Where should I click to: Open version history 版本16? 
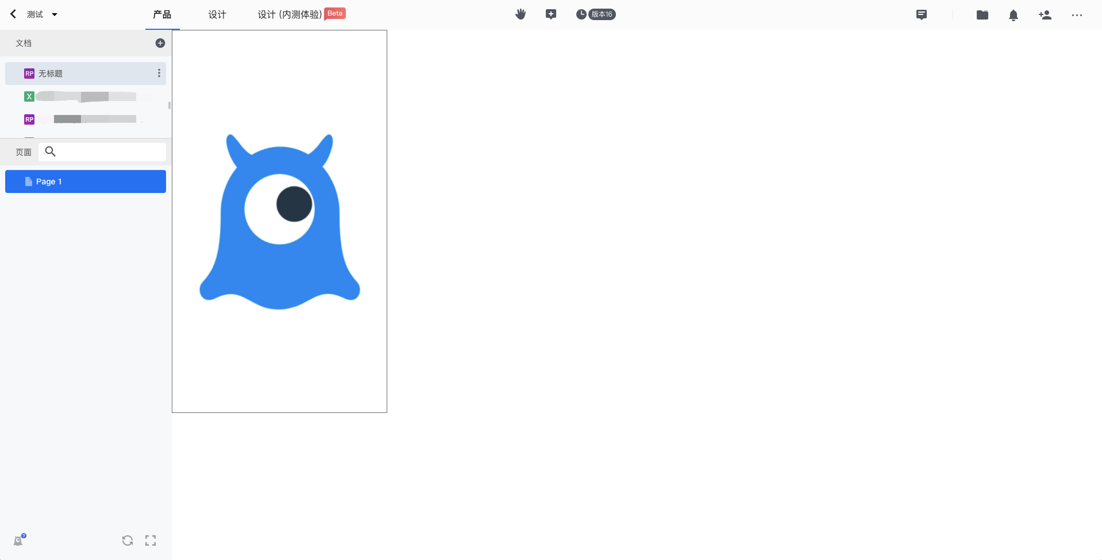pyautogui.click(x=596, y=14)
